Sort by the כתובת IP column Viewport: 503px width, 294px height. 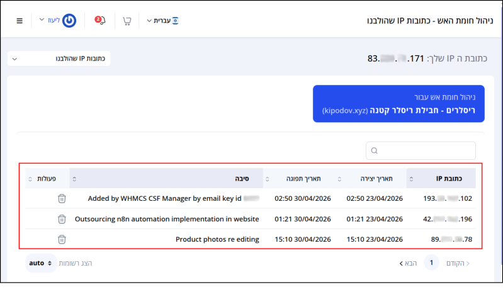pyautogui.click(x=441, y=178)
